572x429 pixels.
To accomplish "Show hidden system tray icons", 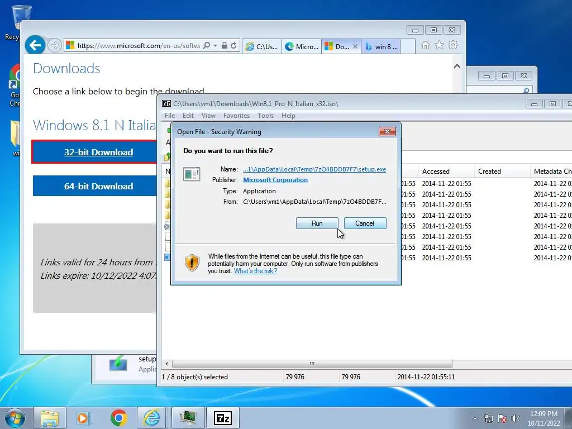I will 475,418.
